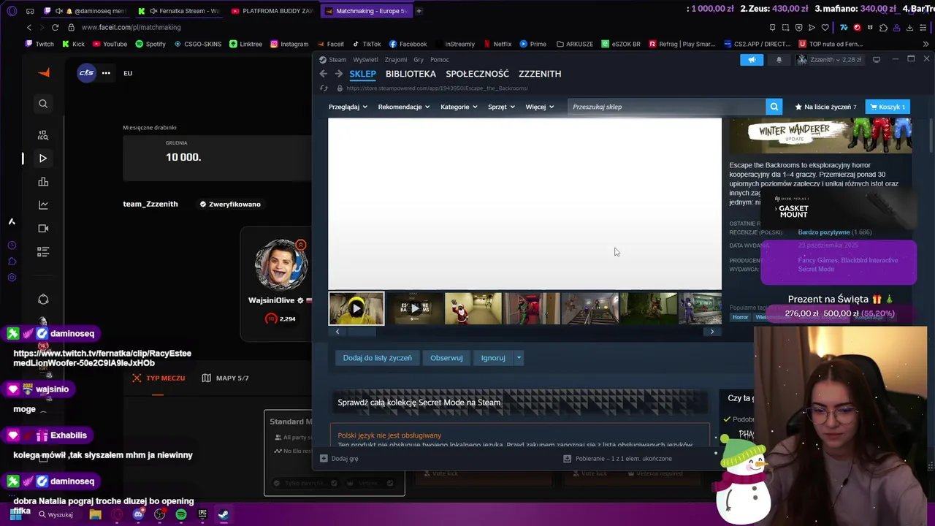Open Opera GX menu logo
This screenshot has width=935, height=526.
point(10,11)
